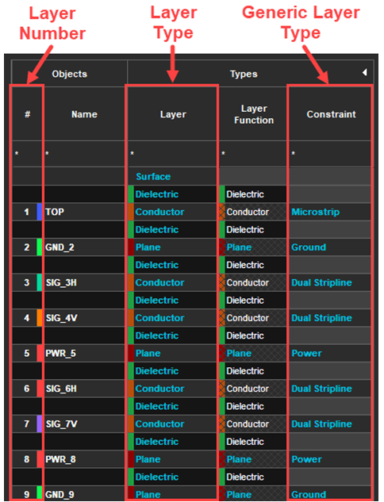Select the SIG_6H layer name cell
Screen dimensions: 384x502
tap(84, 389)
